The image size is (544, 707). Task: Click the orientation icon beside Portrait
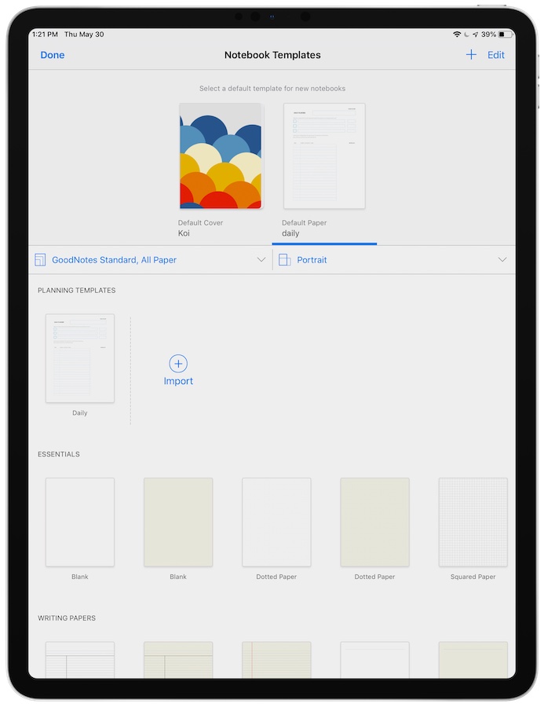click(284, 260)
